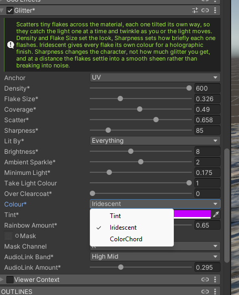The image size is (239, 295).
Task: Choose Tint from the Colour menu
Action: (132, 216)
